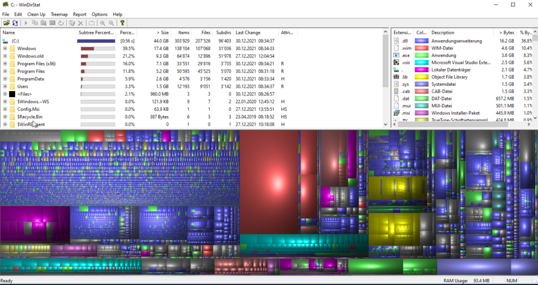
Task: Open the Edit menu
Action: pos(18,14)
